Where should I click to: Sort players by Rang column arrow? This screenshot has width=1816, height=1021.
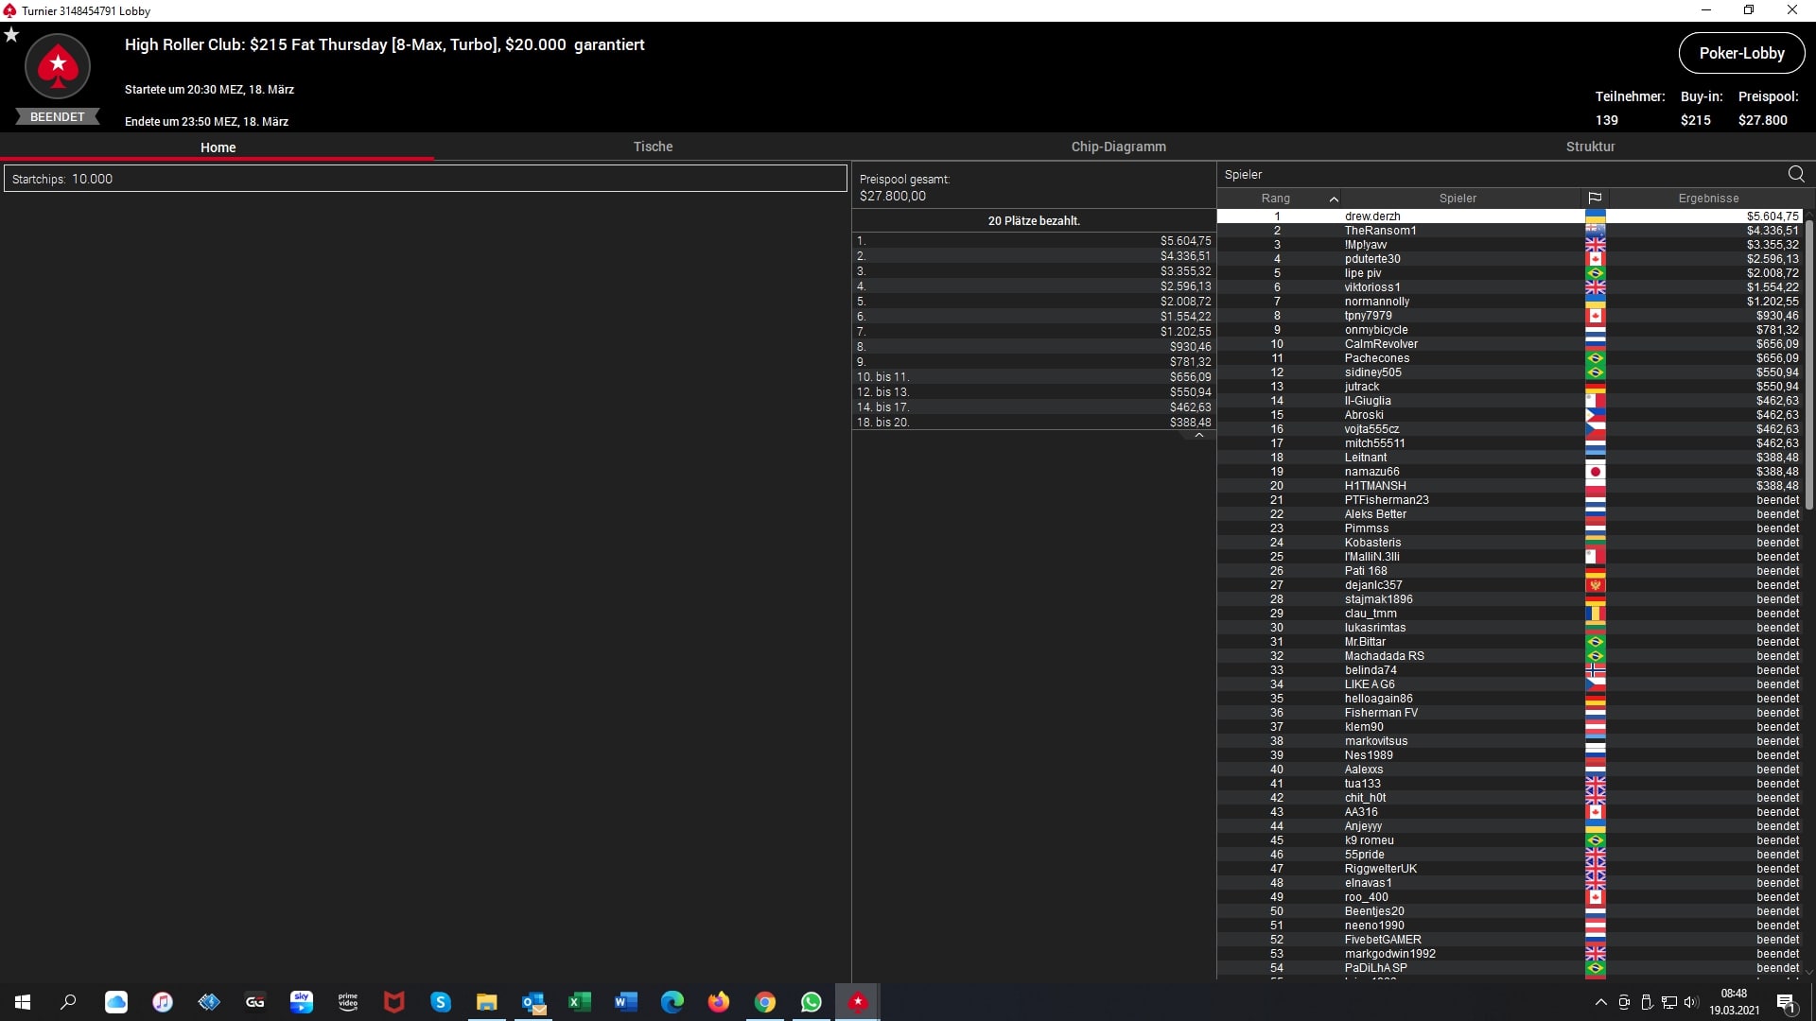tap(1334, 199)
